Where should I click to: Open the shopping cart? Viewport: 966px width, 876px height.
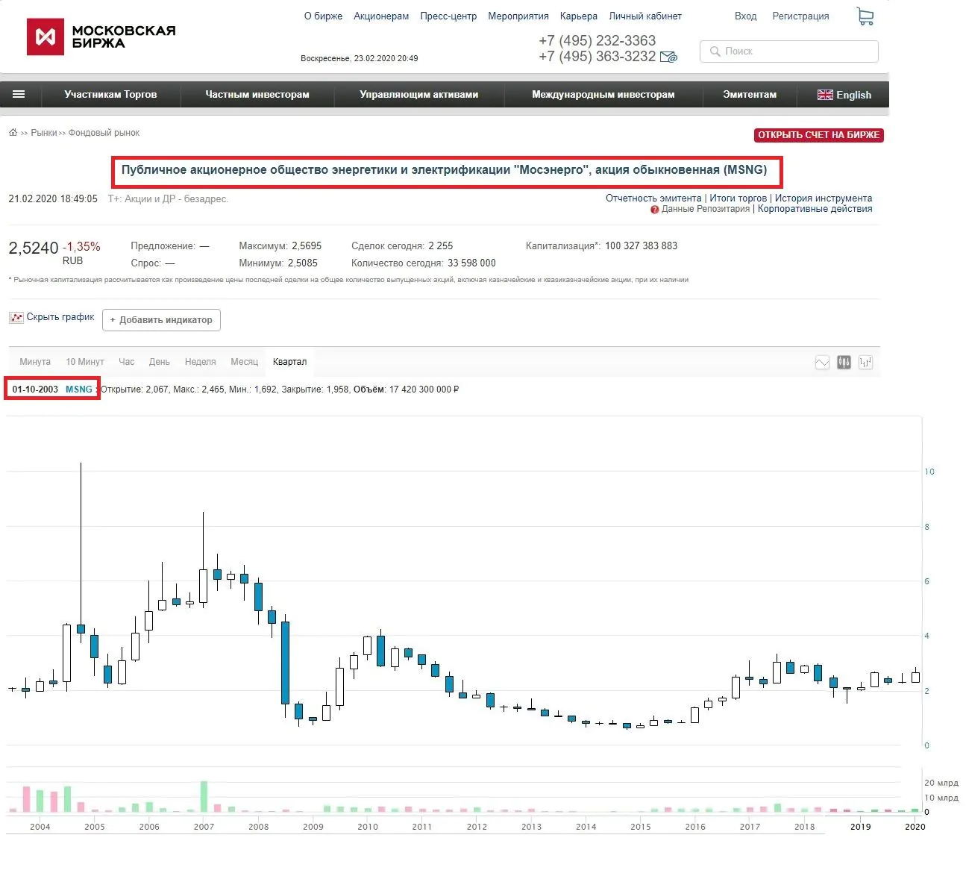click(865, 16)
